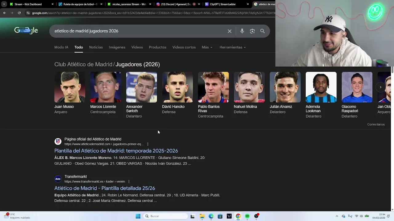Switch to nicolas_caceresss Stream tab
The width and height of the screenshot is (394, 221).
pos(129,4)
